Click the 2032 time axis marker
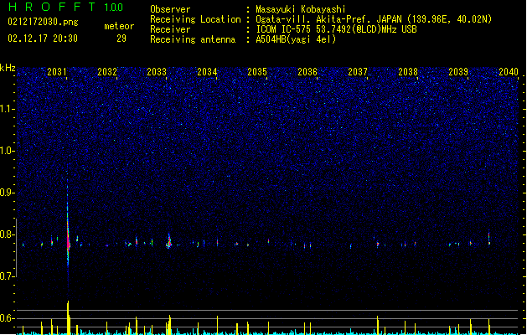 (x=107, y=72)
